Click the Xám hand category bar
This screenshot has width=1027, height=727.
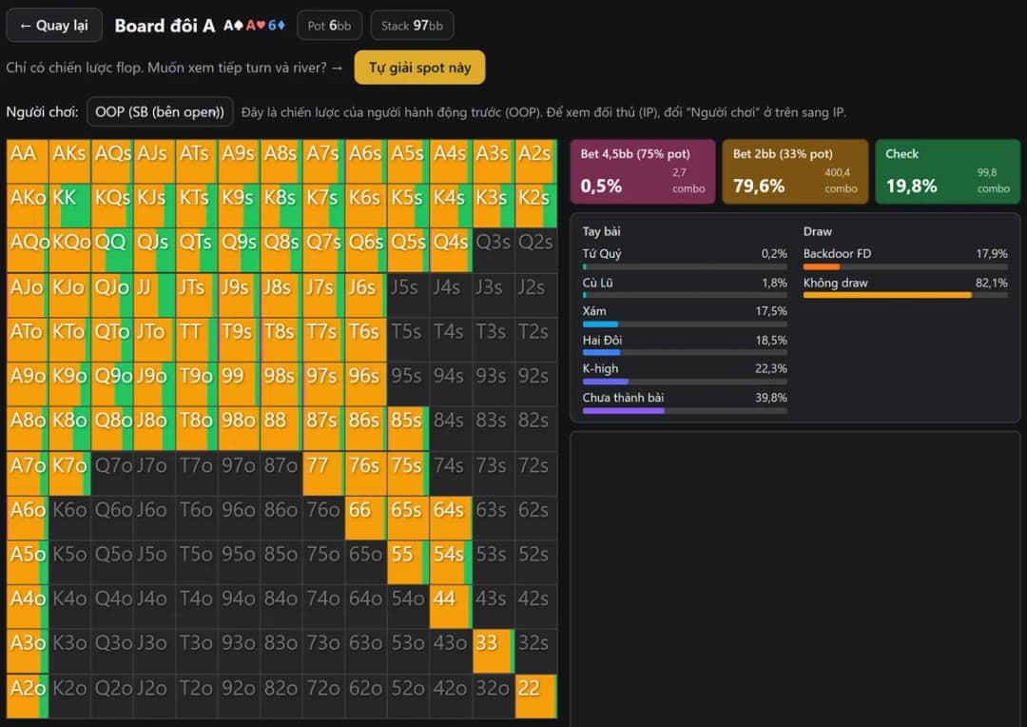685,324
